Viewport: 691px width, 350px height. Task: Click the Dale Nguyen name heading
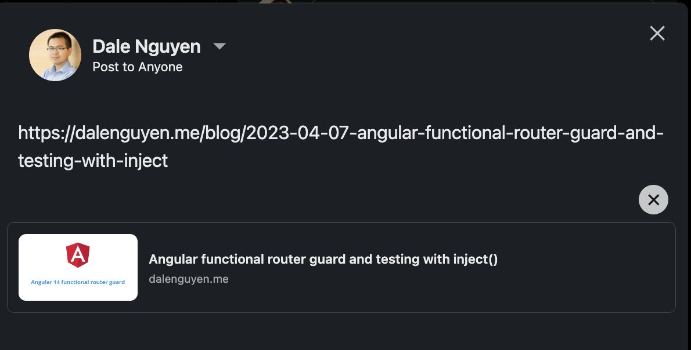click(x=146, y=46)
